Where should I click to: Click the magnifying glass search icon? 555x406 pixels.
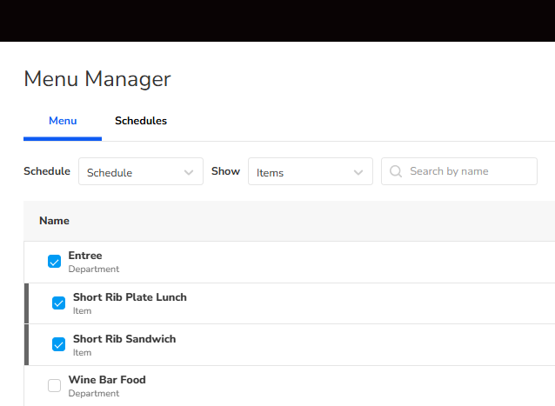[396, 171]
